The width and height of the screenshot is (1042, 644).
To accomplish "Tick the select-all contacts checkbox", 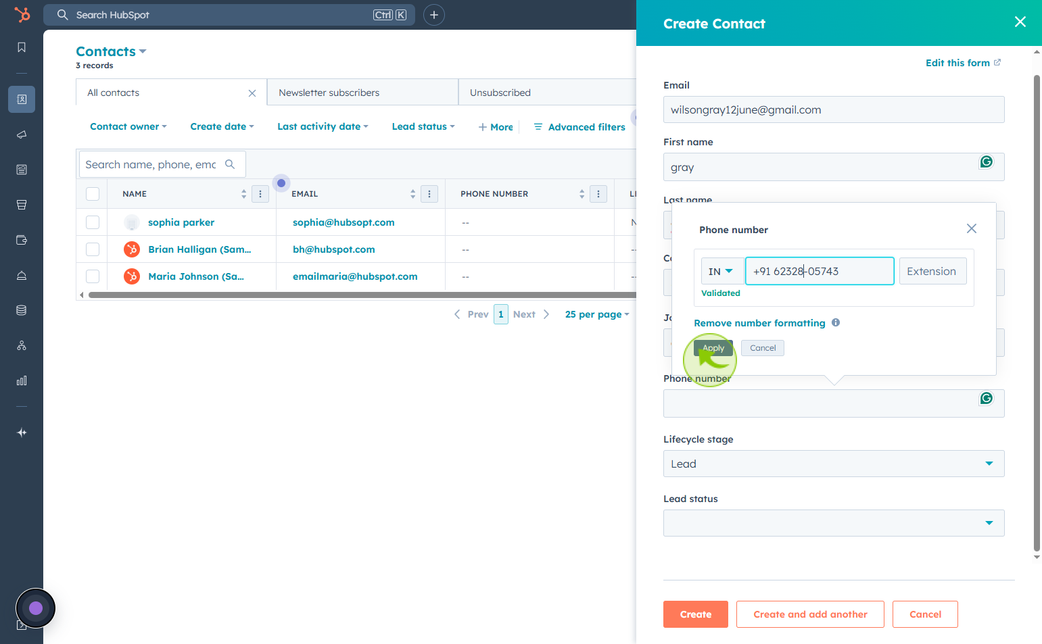I will coord(93,194).
